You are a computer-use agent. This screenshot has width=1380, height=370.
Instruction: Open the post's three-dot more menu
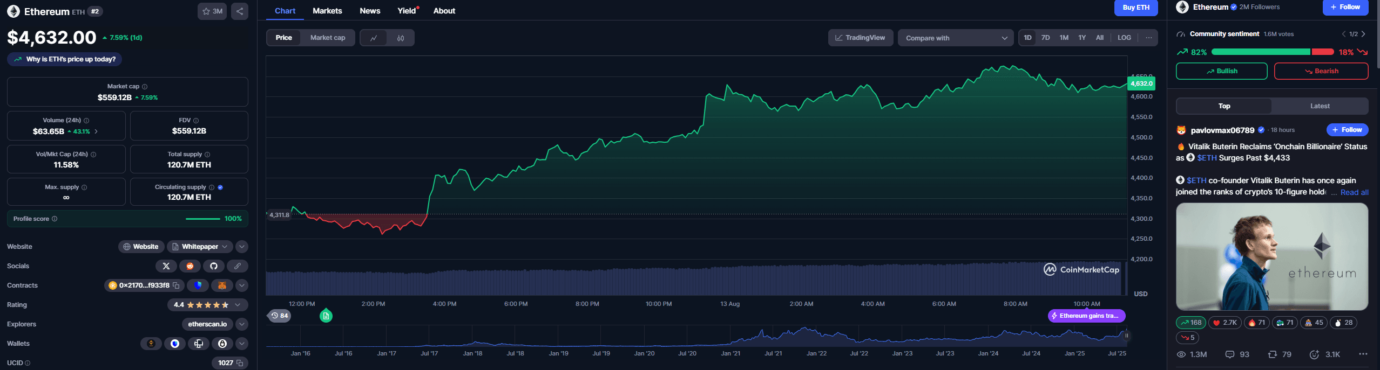1363,354
